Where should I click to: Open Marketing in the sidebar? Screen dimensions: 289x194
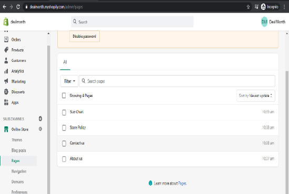(18, 81)
